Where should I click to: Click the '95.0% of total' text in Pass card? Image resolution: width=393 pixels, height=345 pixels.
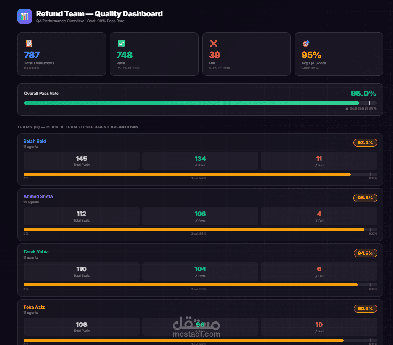[128, 68]
